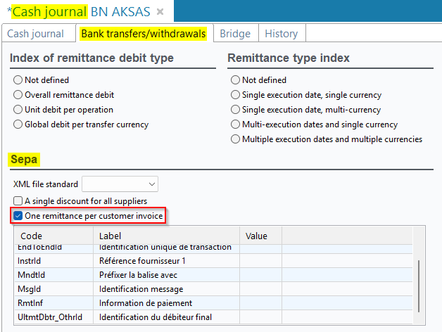This screenshot has height=332, width=442.
Task: Close the Cash journal BN AKSAS tab
Action: pyautogui.click(x=160, y=12)
